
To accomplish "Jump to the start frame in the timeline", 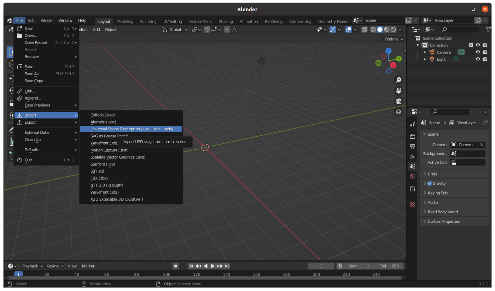I will coord(191,266).
